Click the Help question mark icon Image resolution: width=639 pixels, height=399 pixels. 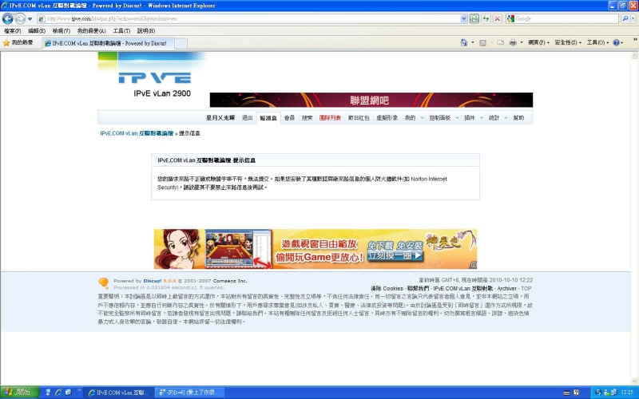pyautogui.click(x=616, y=42)
